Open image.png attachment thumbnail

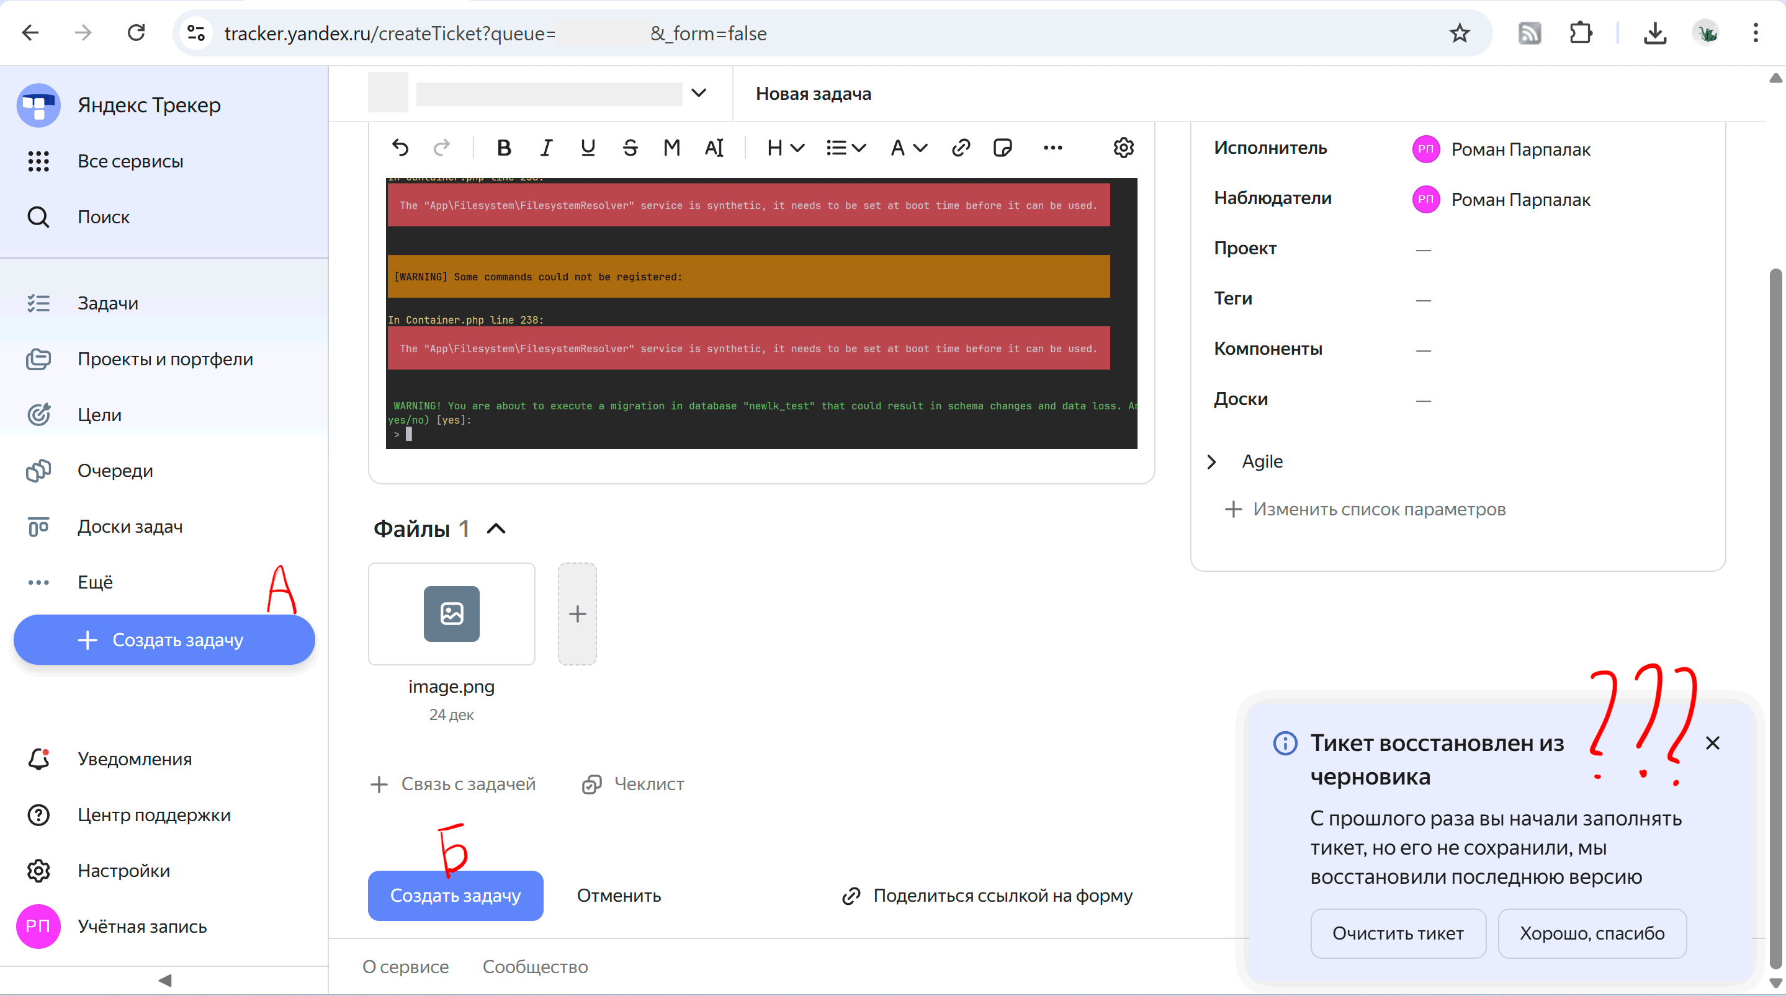(x=451, y=614)
